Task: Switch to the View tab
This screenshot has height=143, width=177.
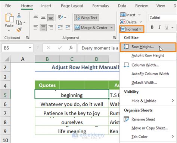Action: point(161,6)
